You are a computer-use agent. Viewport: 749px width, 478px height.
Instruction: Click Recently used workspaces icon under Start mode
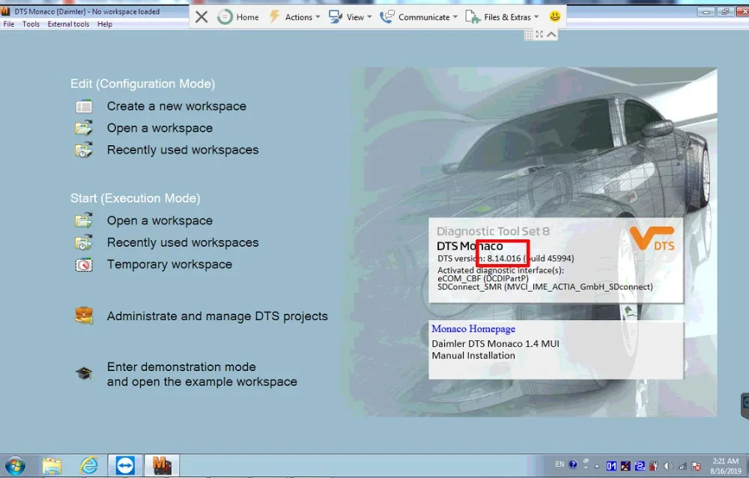pyautogui.click(x=84, y=242)
